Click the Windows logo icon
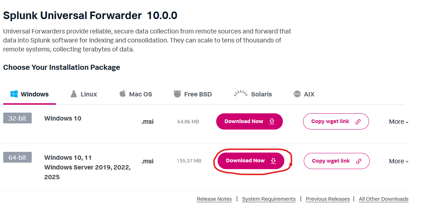 coord(14,94)
